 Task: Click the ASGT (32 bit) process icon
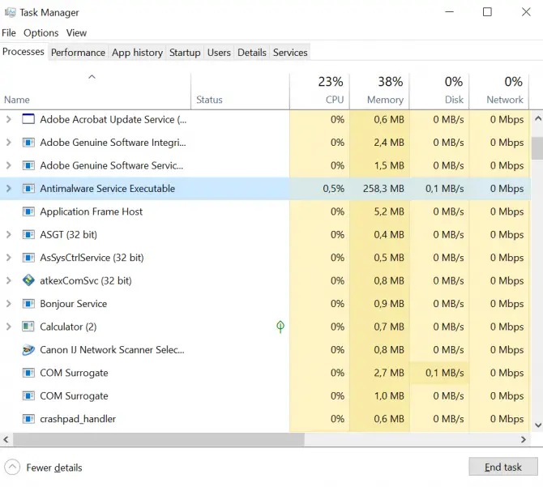point(28,235)
